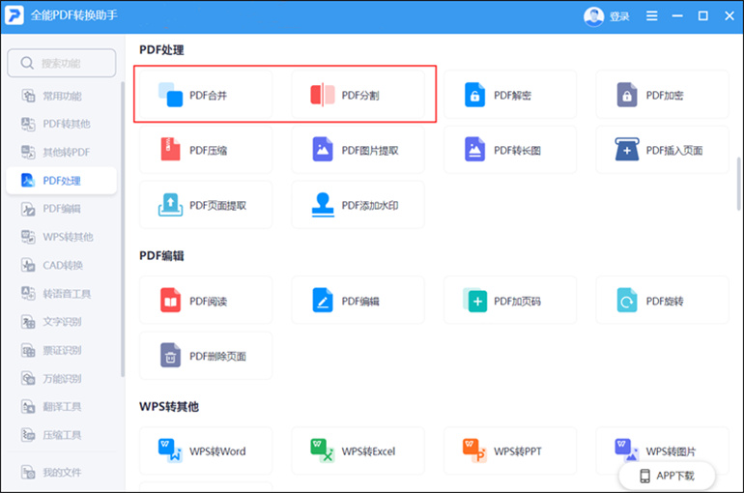Select 翻译工具 in the sidebar
Viewport: 744px width, 493px height.
point(62,407)
